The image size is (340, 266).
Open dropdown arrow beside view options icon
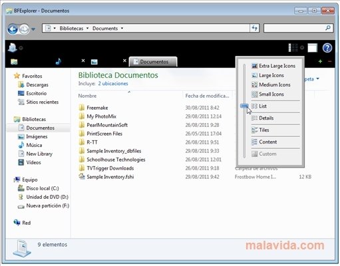pyautogui.click(x=302, y=47)
